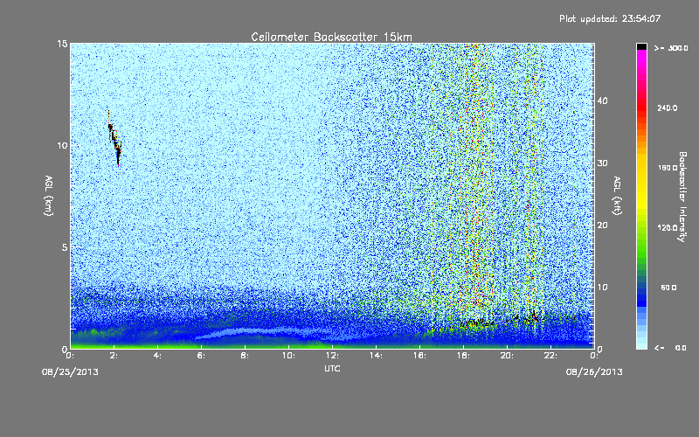
Task: Click the '2:' hour tick on the UTC axis
Action: pyautogui.click(x=114, y=356)
